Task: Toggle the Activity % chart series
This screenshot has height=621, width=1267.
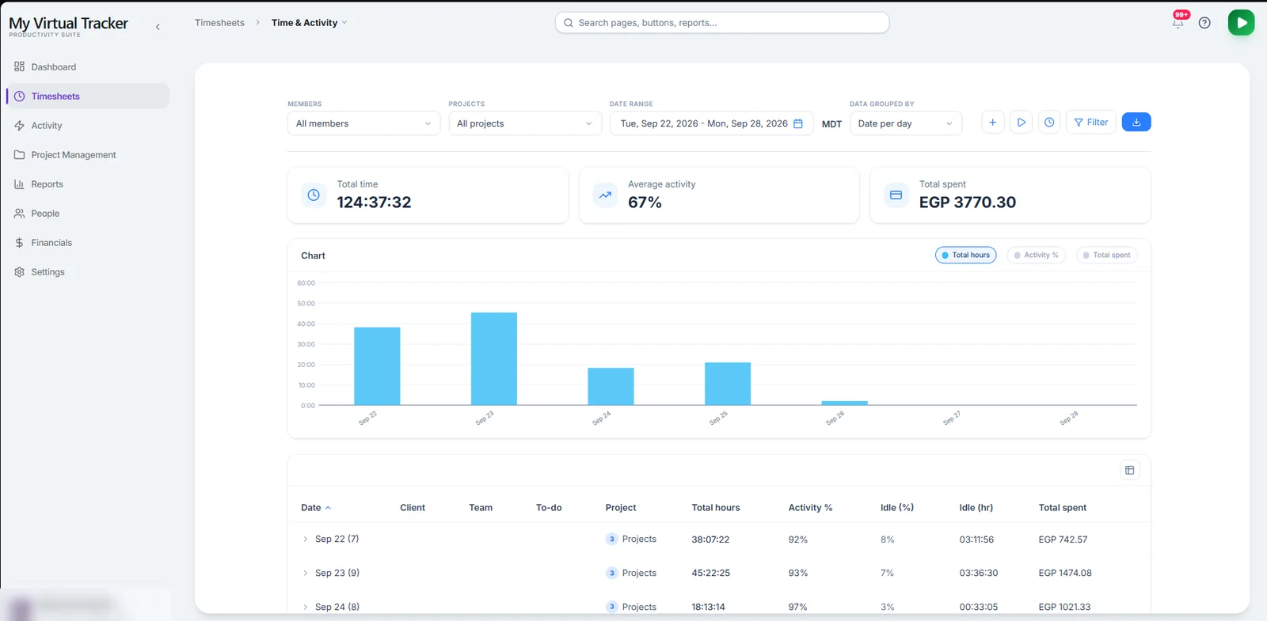Action: [x=1036, y=255]
